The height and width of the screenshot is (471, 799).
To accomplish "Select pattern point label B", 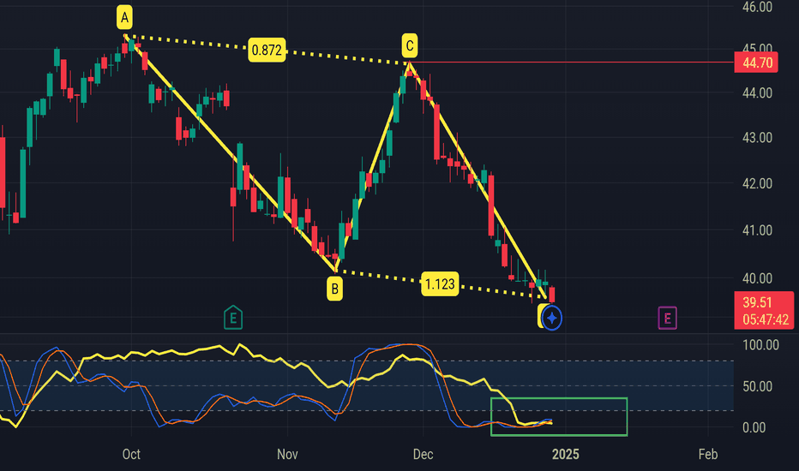I will pyautogui.click(x=335, y=289).
